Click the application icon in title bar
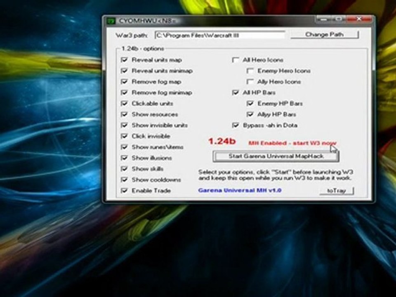 point(111,21)
